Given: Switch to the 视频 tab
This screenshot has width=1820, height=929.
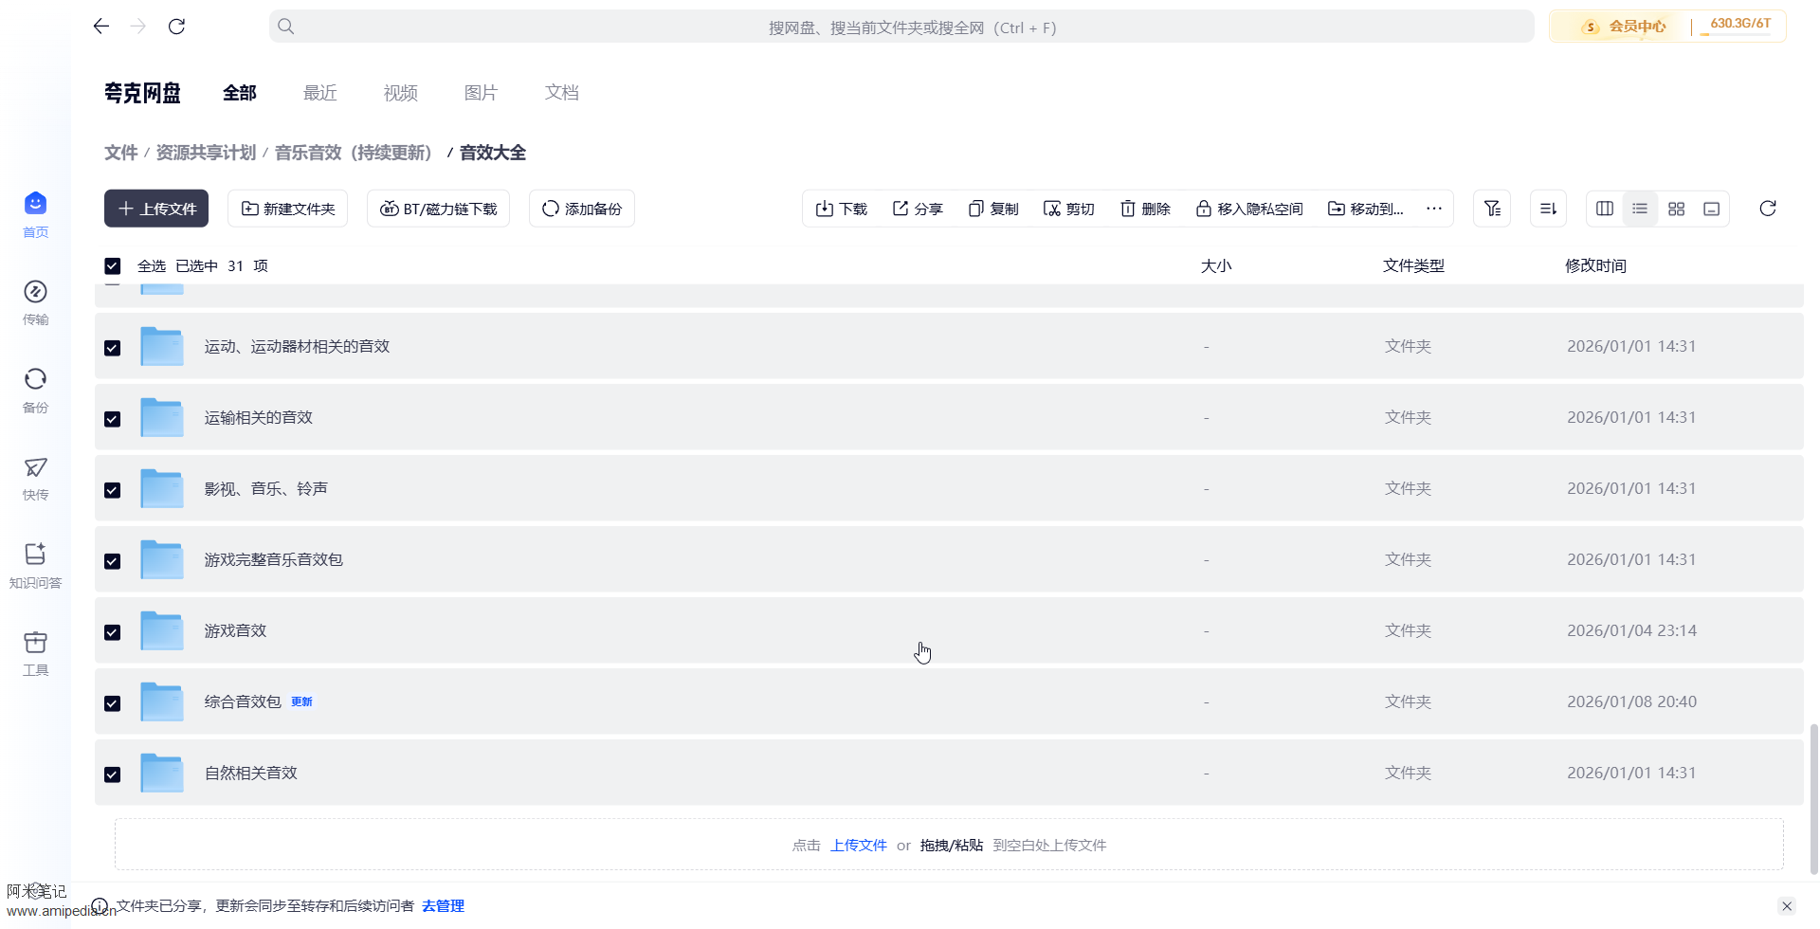Looking at the screenshot, I should tap(400, 93).
